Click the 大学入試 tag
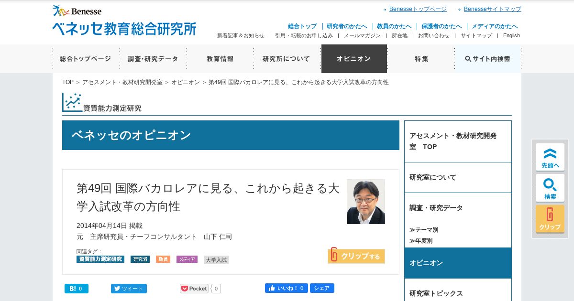Viewport: 574px width, 301px height. pos(216,260)
